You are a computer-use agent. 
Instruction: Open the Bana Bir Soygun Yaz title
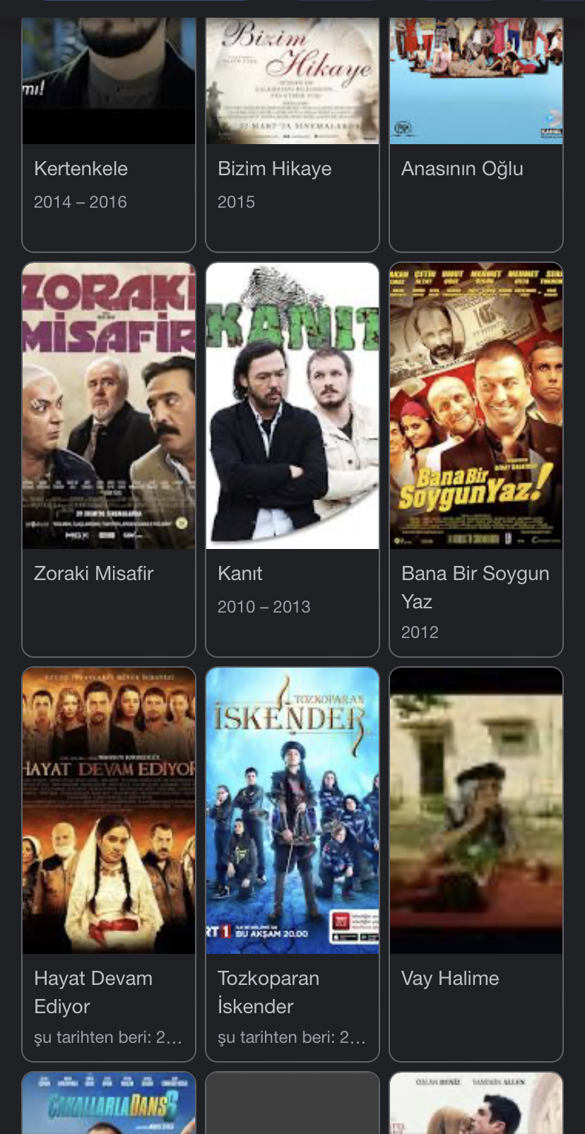pos(475,587)
